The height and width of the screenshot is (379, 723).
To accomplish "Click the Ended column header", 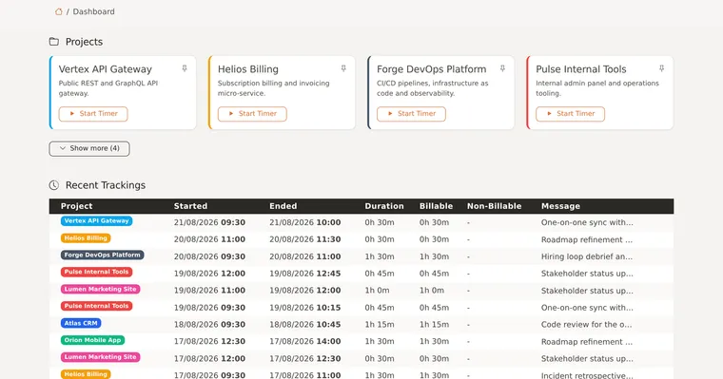I will (x=283, y=206).
